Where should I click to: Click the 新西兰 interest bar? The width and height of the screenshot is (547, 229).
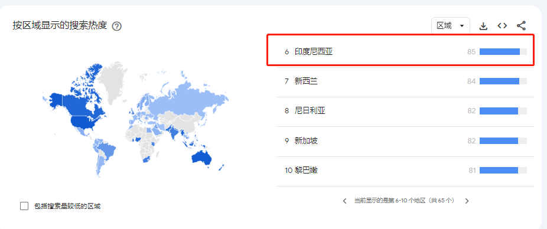(503, 81)
